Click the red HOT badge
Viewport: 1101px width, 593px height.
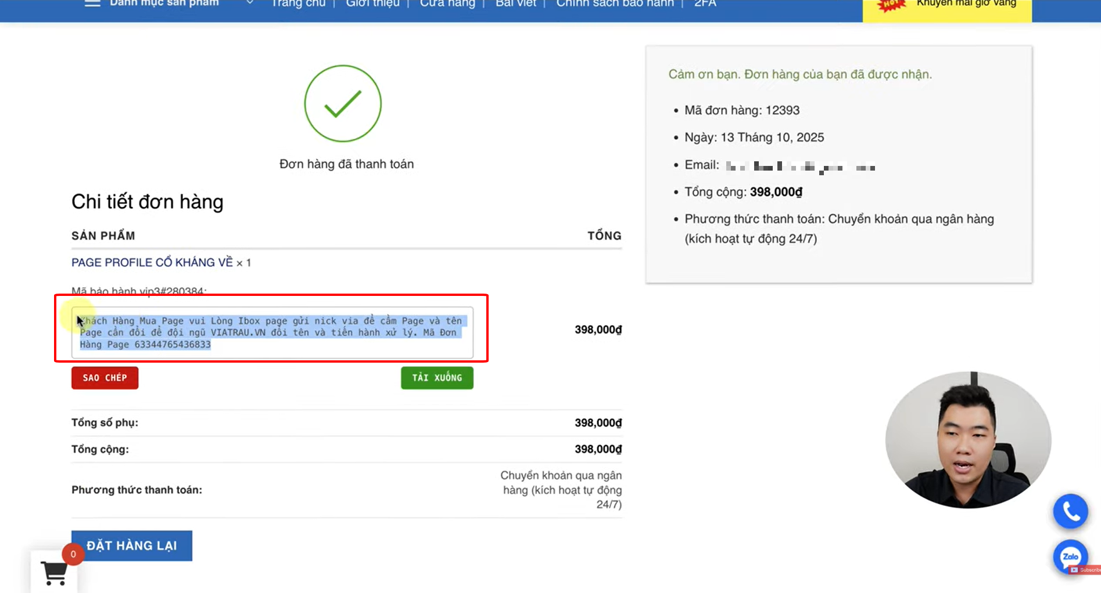(891, 5)
